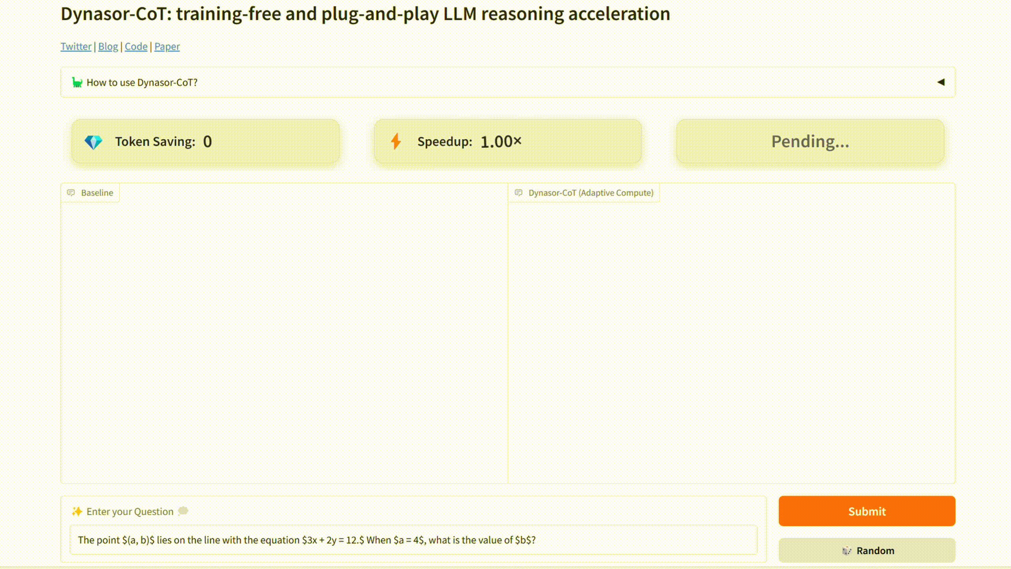Image resolution: width=1011 pixels, height=569 pixels.
Task: Focus the question text input field
Action: tap(413, 540)
